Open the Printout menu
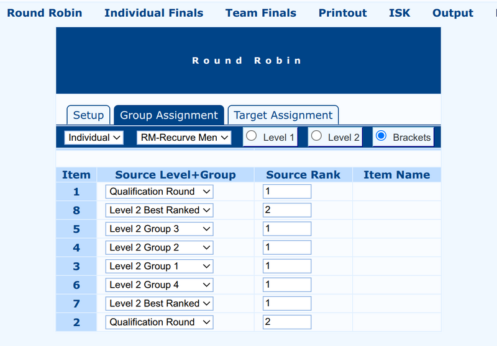 coord(342,13)
